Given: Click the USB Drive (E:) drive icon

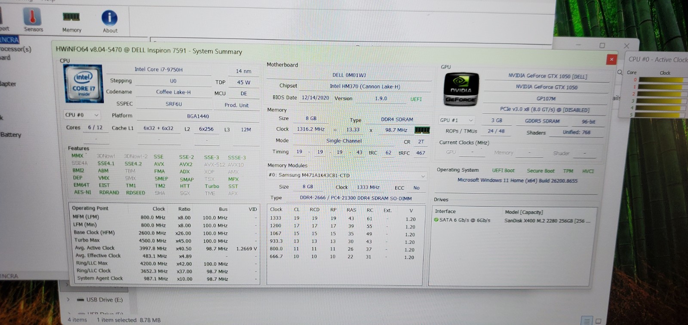Looking at the screenshot, I should pyautogui.click(x=80, y=300).
